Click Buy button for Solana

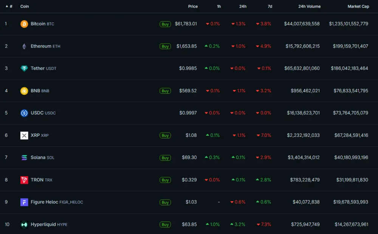coord(165,158)
